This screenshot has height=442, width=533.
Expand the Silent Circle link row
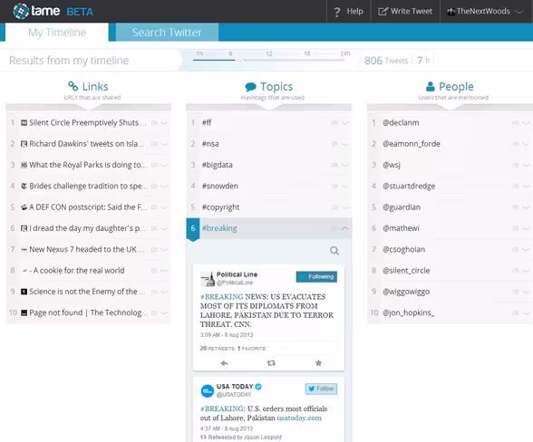coord(164,123)
